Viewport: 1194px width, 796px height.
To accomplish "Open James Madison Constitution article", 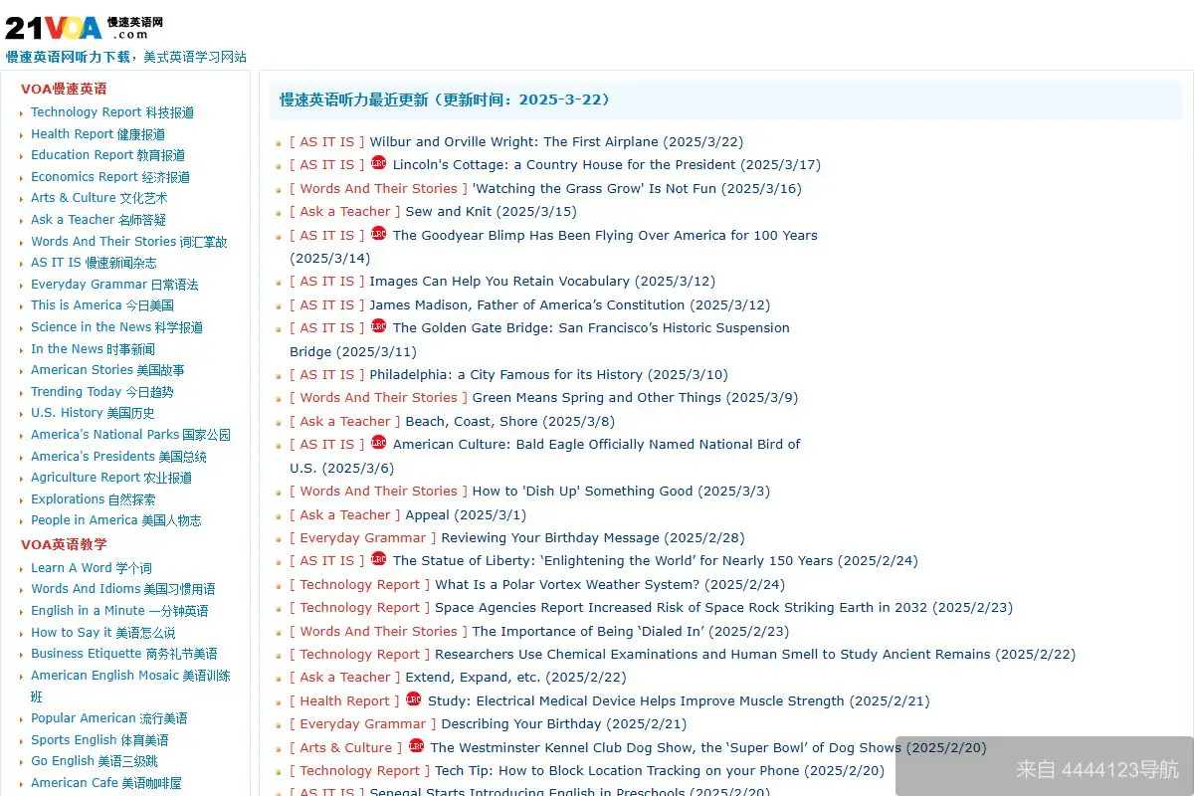I will pyautogui.click(x=526, y=305).
